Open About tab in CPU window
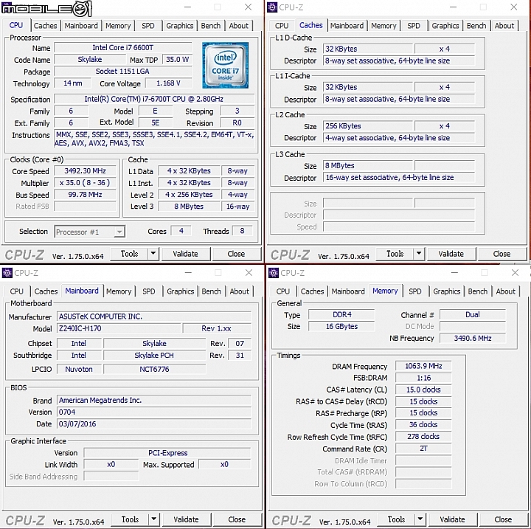Image resolution: width=531 pixels, height=529 pixels. coord(239,26)
